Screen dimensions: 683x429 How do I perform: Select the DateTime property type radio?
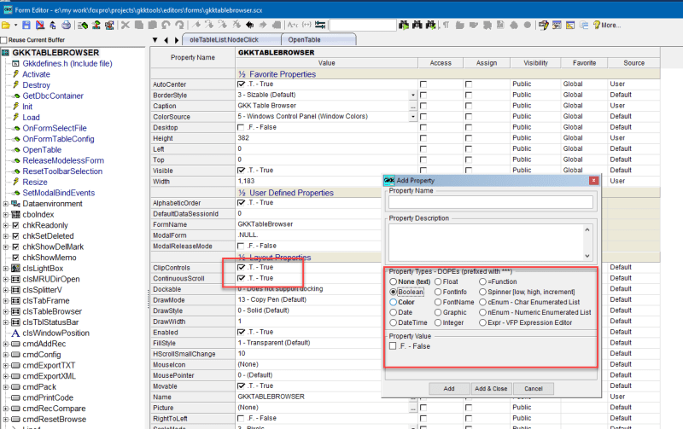[394, 323]
